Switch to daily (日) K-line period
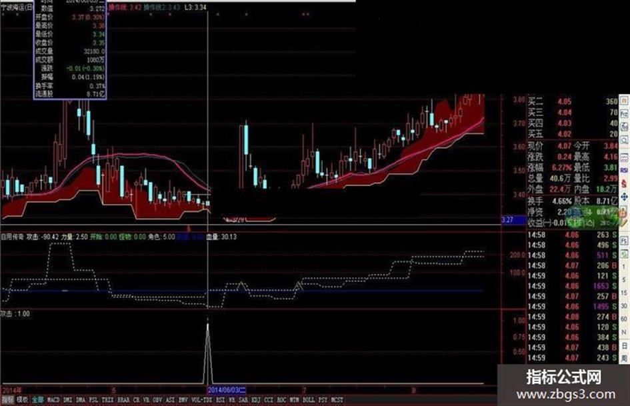 (x=624, y=346)
